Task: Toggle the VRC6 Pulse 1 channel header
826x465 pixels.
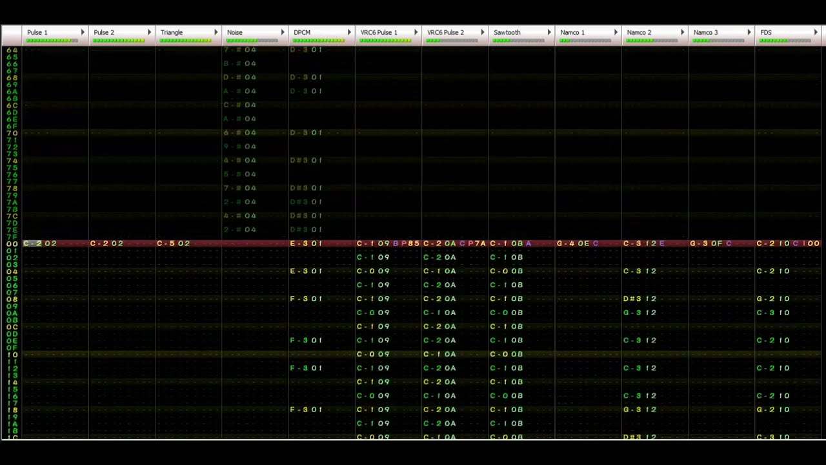Action: pos(388,36)
